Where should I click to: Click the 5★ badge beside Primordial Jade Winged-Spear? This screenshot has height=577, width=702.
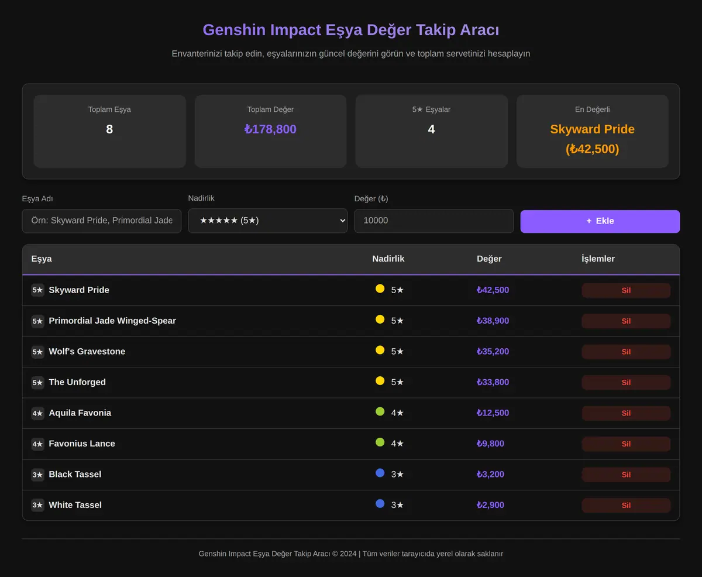(x=37, y=321)
